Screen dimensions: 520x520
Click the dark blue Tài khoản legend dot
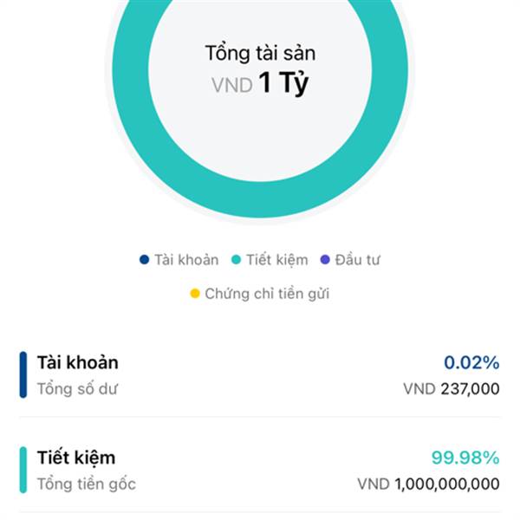click(144, 259)
